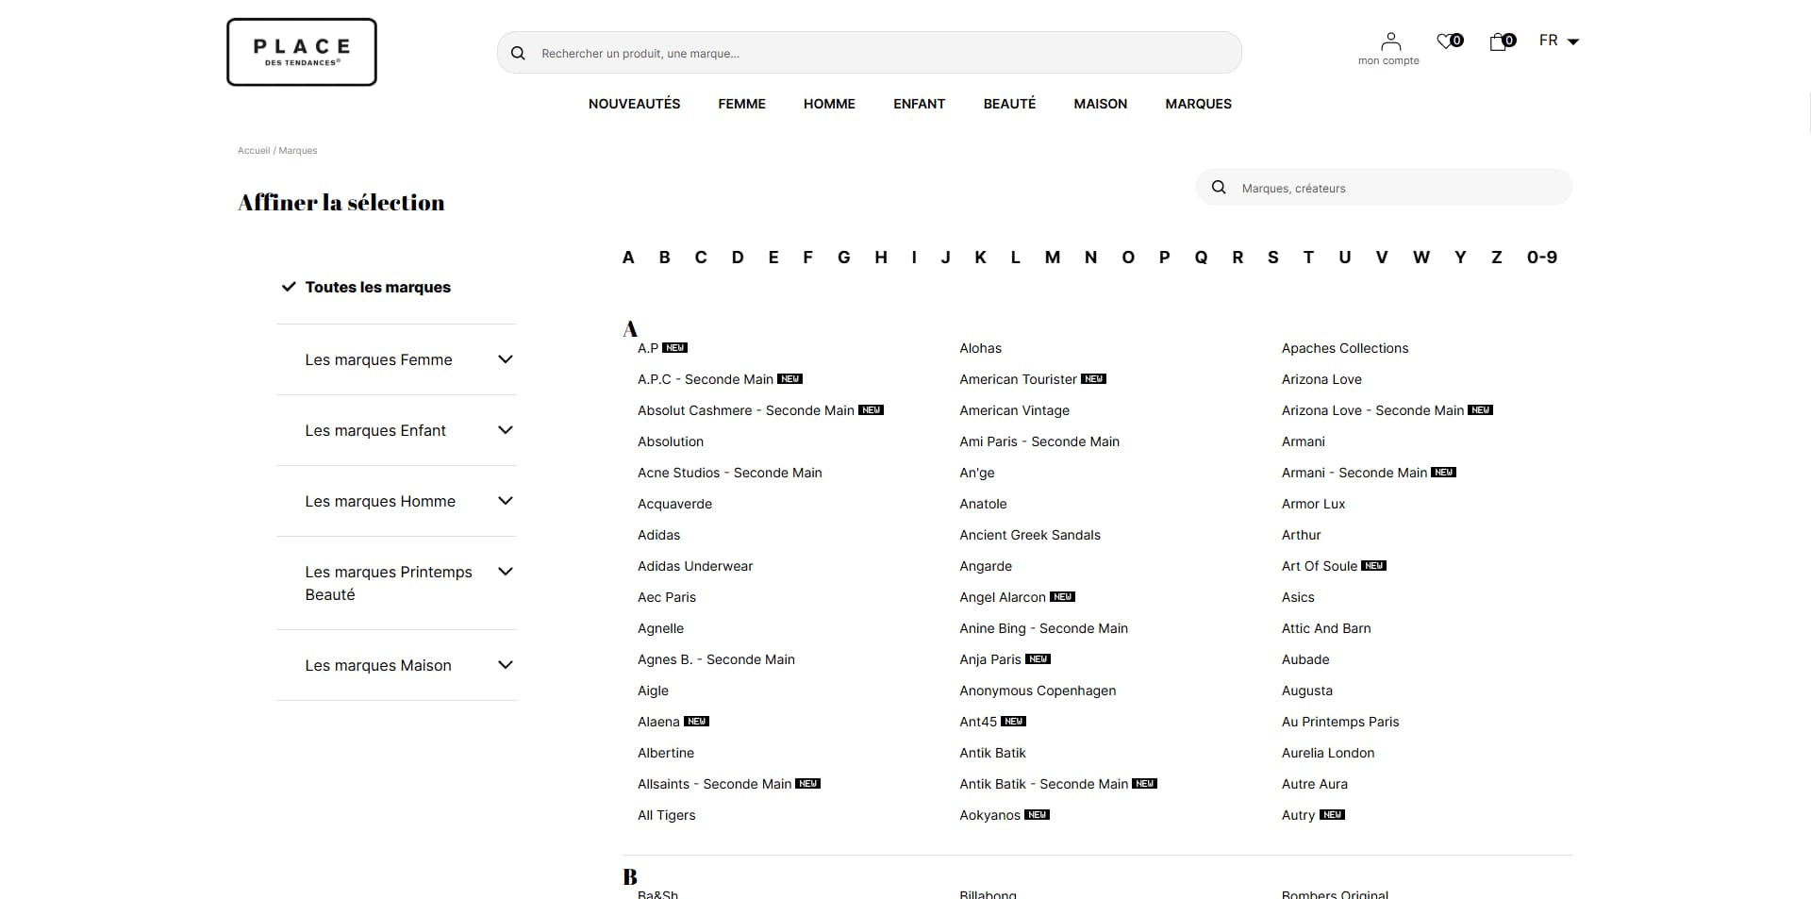The image size is (1811, 899).
Task: Open the Aokyanos brand
Action: (x=989, y=815)
